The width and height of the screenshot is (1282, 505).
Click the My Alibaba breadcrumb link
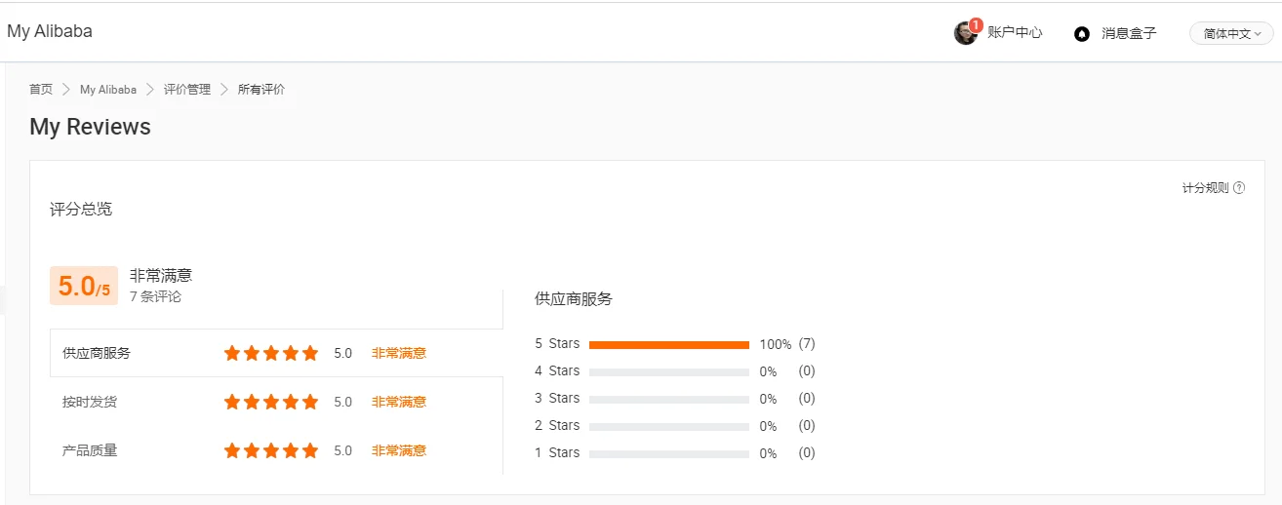[x=108, y=89]
